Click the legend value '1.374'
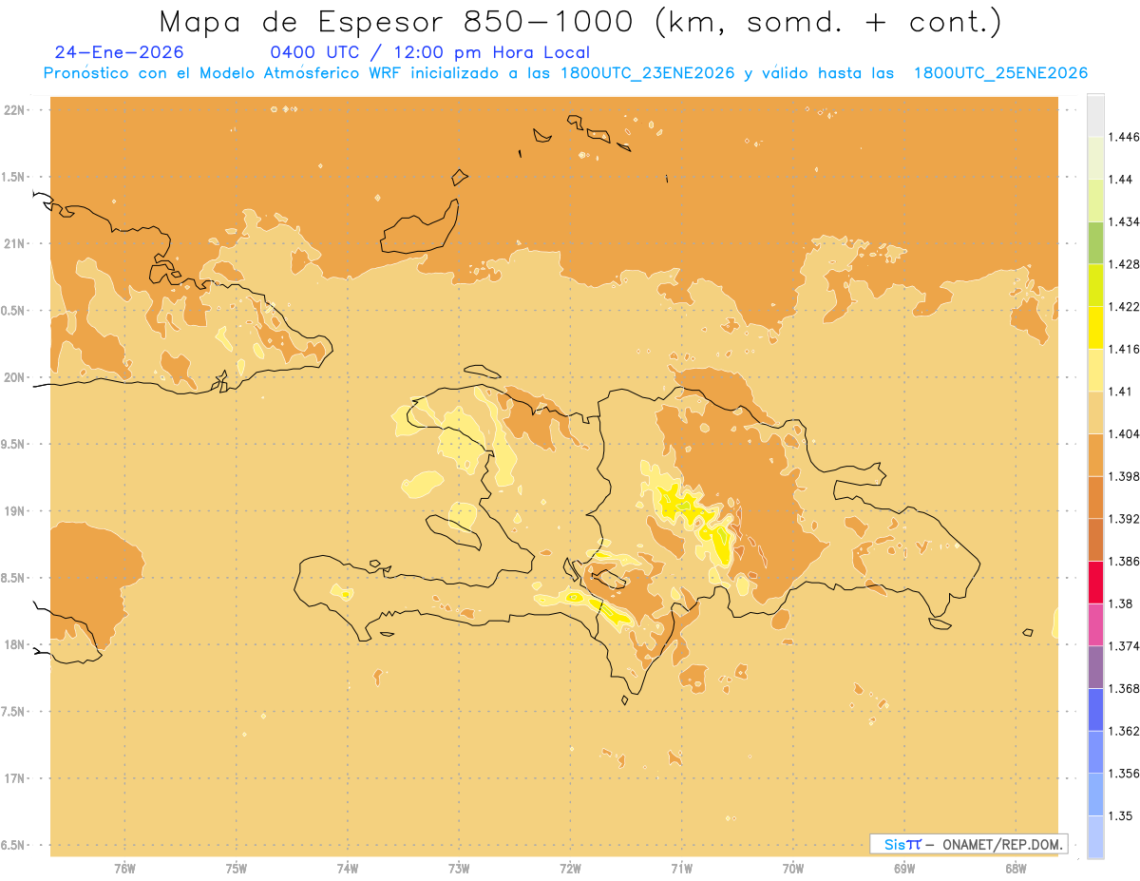 1125,646
